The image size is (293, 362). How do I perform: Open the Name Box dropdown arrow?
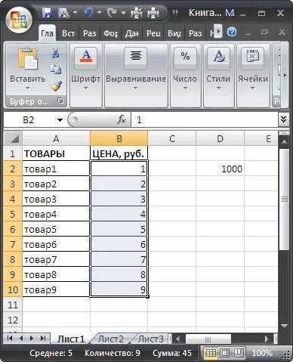(x=60, y=120)
